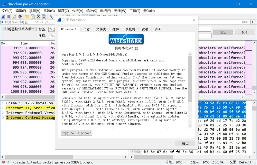Click the open capture file folder icon
The height and width of the screenshot is (165, 257).
tap(27, 16)
